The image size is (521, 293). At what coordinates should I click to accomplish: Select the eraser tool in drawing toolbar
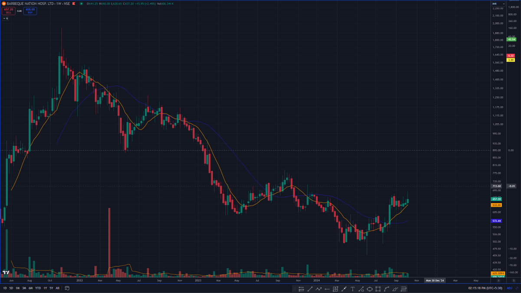[395, 289]
